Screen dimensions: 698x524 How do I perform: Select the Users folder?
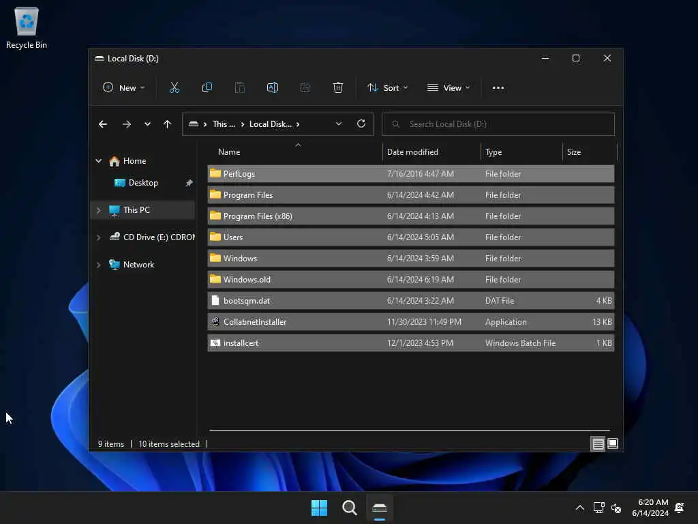click(411, 237)
